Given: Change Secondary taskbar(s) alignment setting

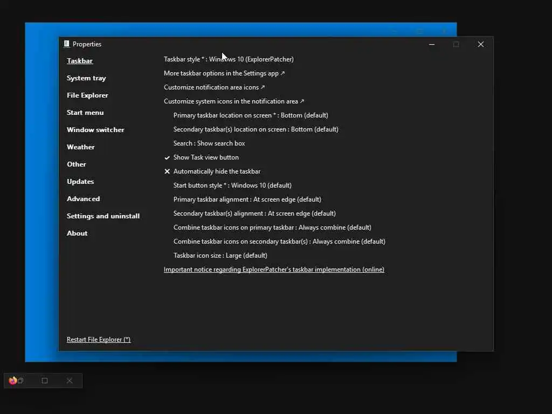Looking at the screenshot, I should (254, 213).
